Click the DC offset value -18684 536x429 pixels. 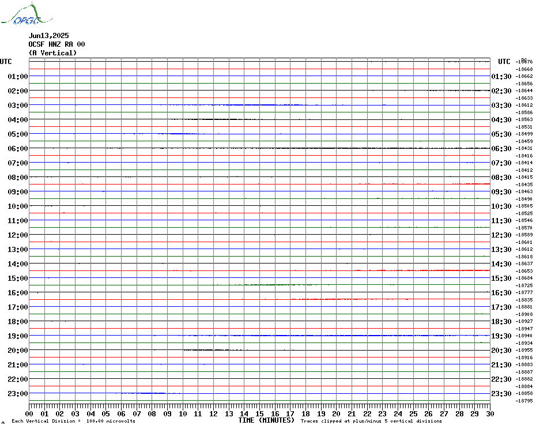(x=524, y=278)
